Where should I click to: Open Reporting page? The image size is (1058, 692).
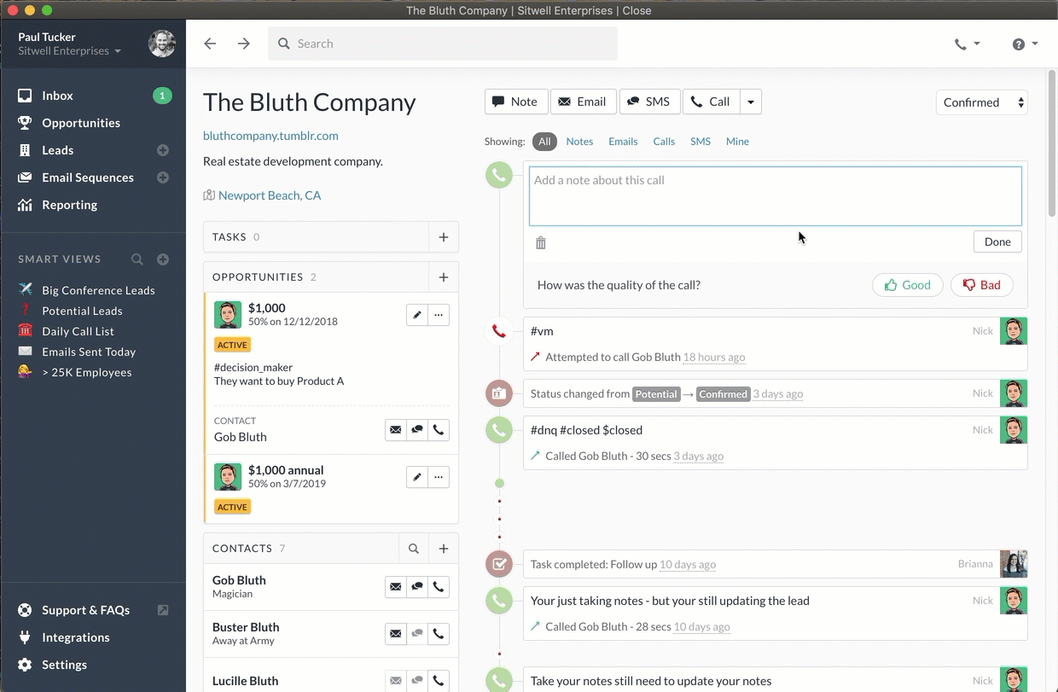(x=70, y=205)
